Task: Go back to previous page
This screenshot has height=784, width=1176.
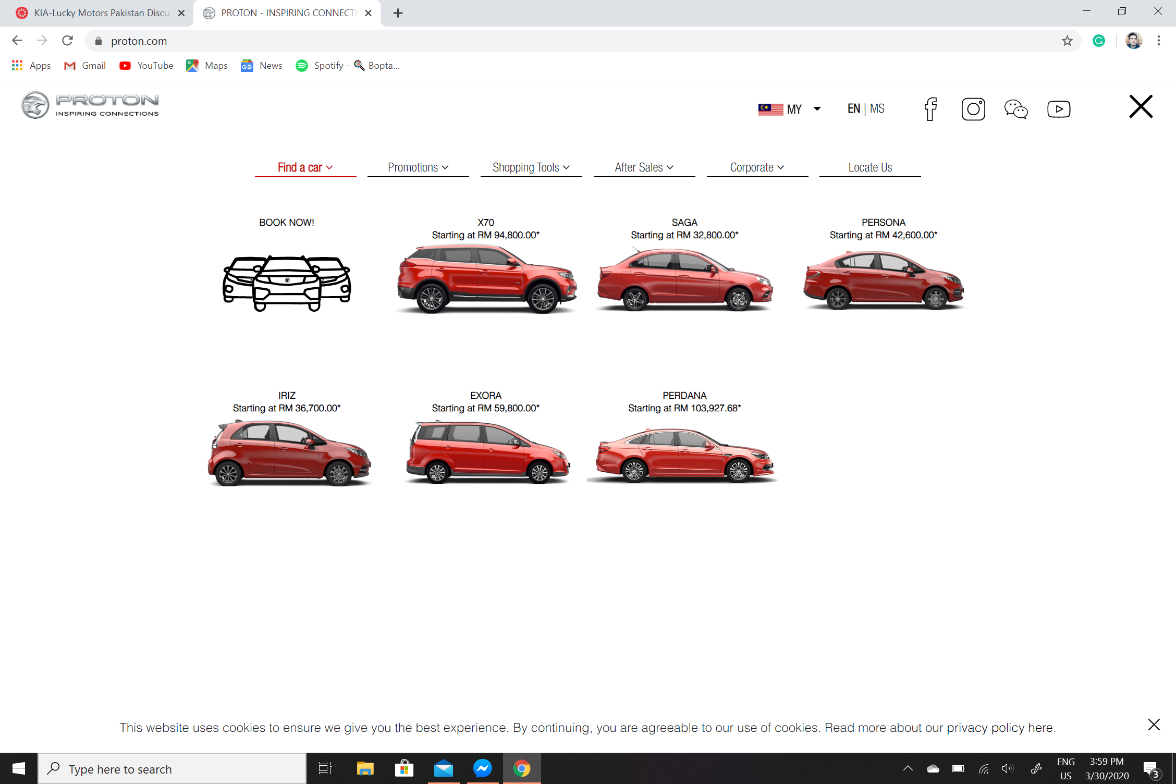Action: click(17, 41)
